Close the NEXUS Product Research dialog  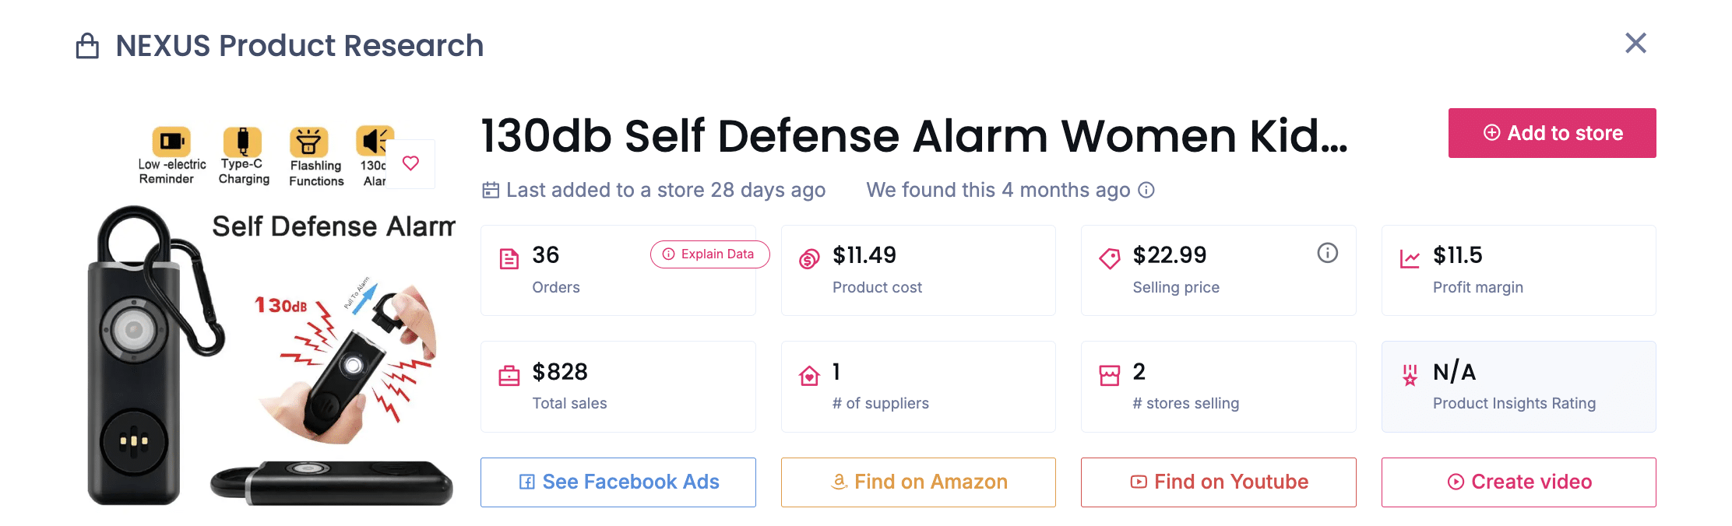[1635, 43]
